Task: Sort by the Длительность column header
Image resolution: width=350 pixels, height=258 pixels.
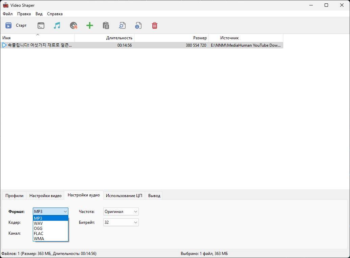Action: point(104,38)
